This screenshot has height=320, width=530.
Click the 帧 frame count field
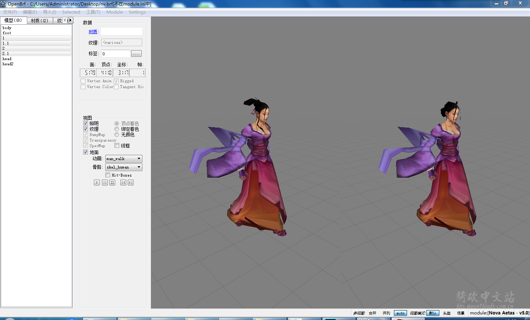137,73
